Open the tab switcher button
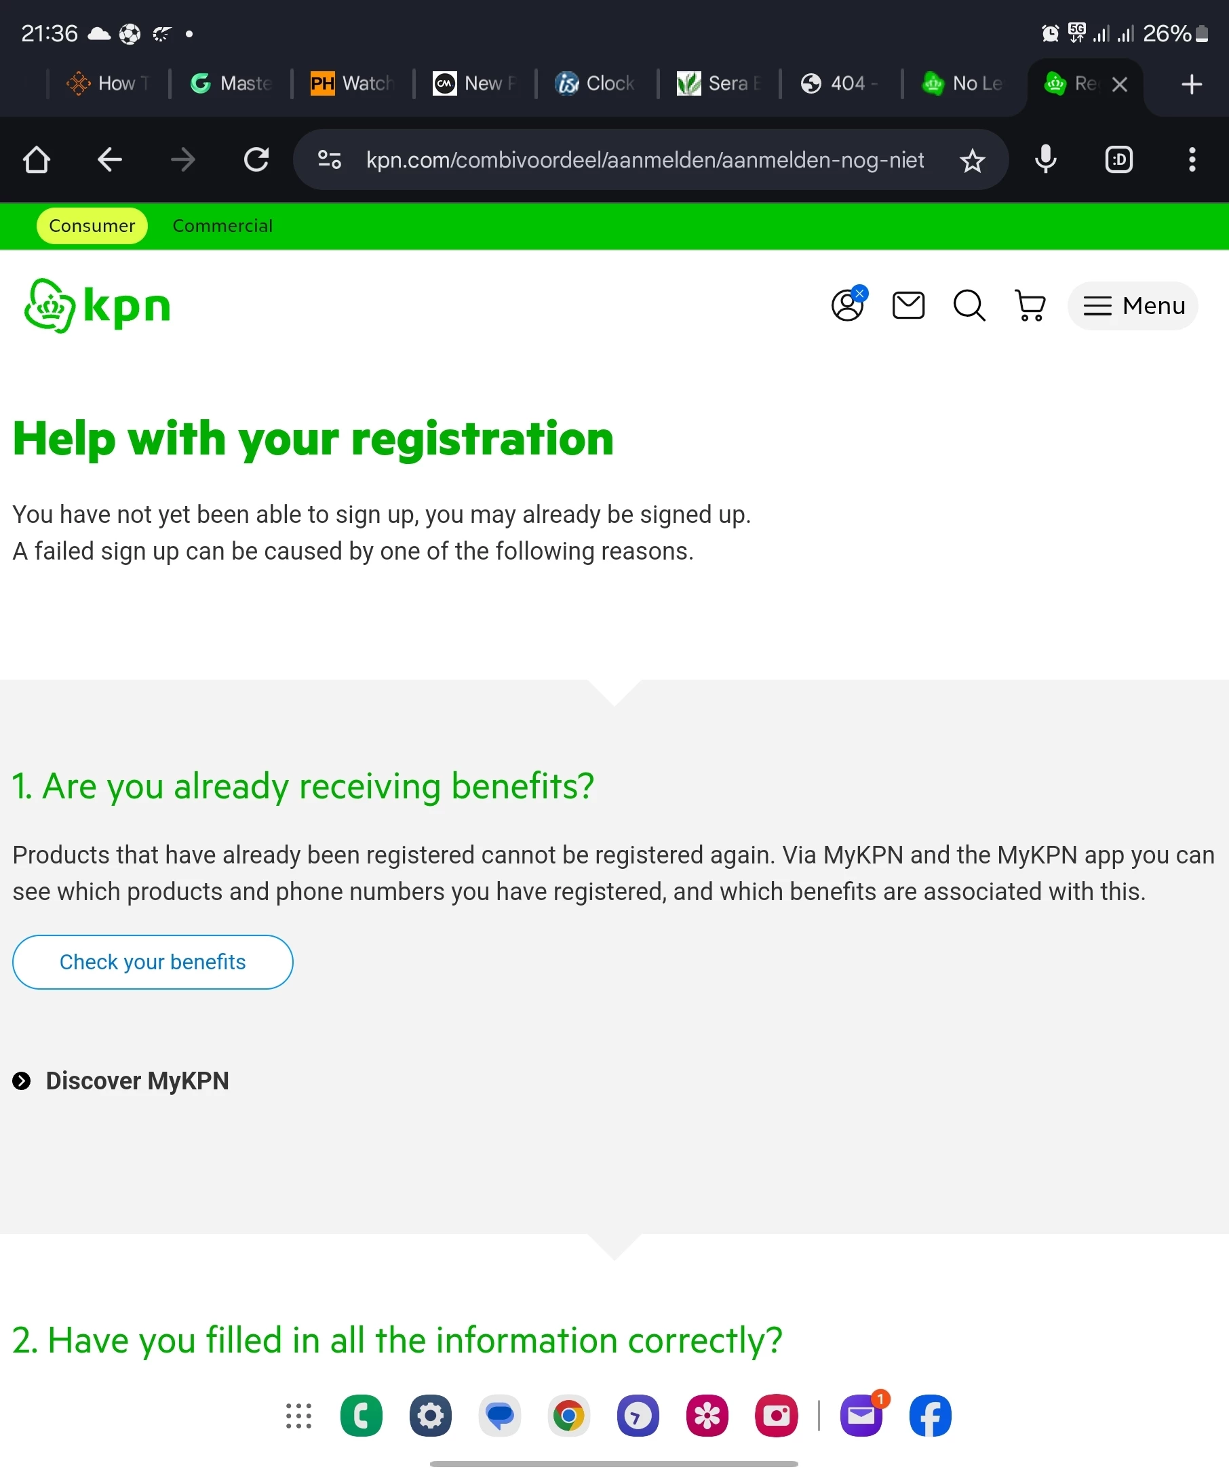The height and width of the screenshot is (1476, 1229). point(1118,159)
